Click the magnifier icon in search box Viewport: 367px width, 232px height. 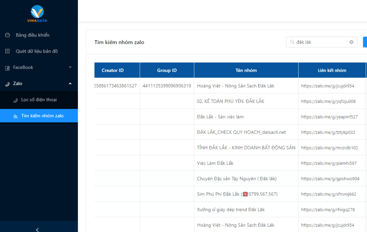point(292,42)
